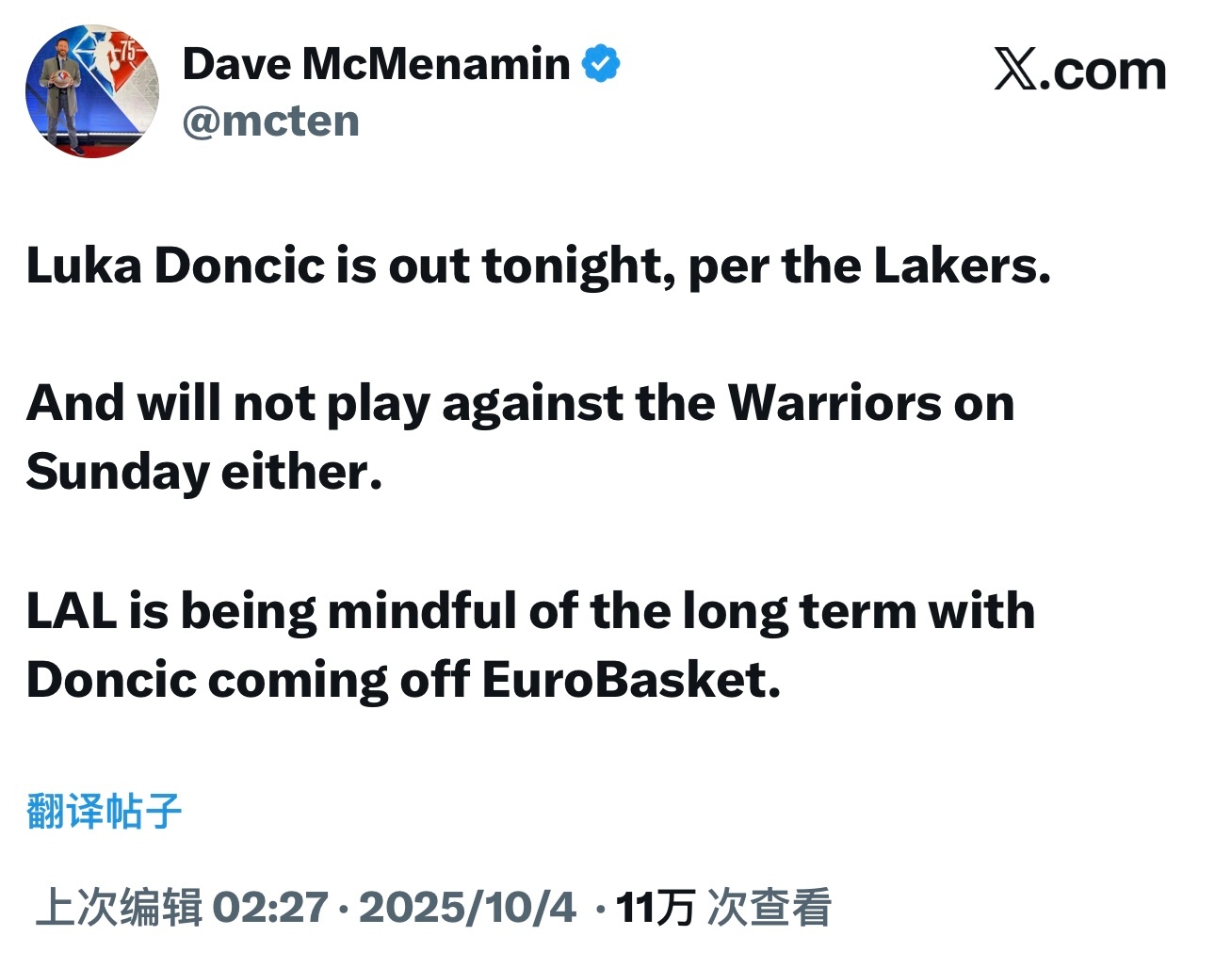Image resolution: width=1215 pixels, height=968 pixels.
Task: Click the 02:27 timestamp
Action: [x=270, y=908]
